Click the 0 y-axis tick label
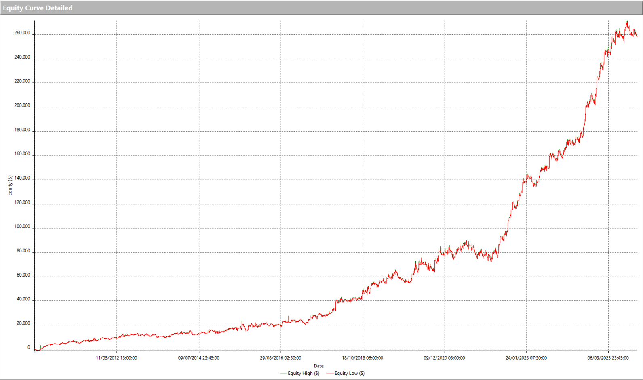Image resolution: width=643 pixels, height=380 pixels. [x=29, y=347]
